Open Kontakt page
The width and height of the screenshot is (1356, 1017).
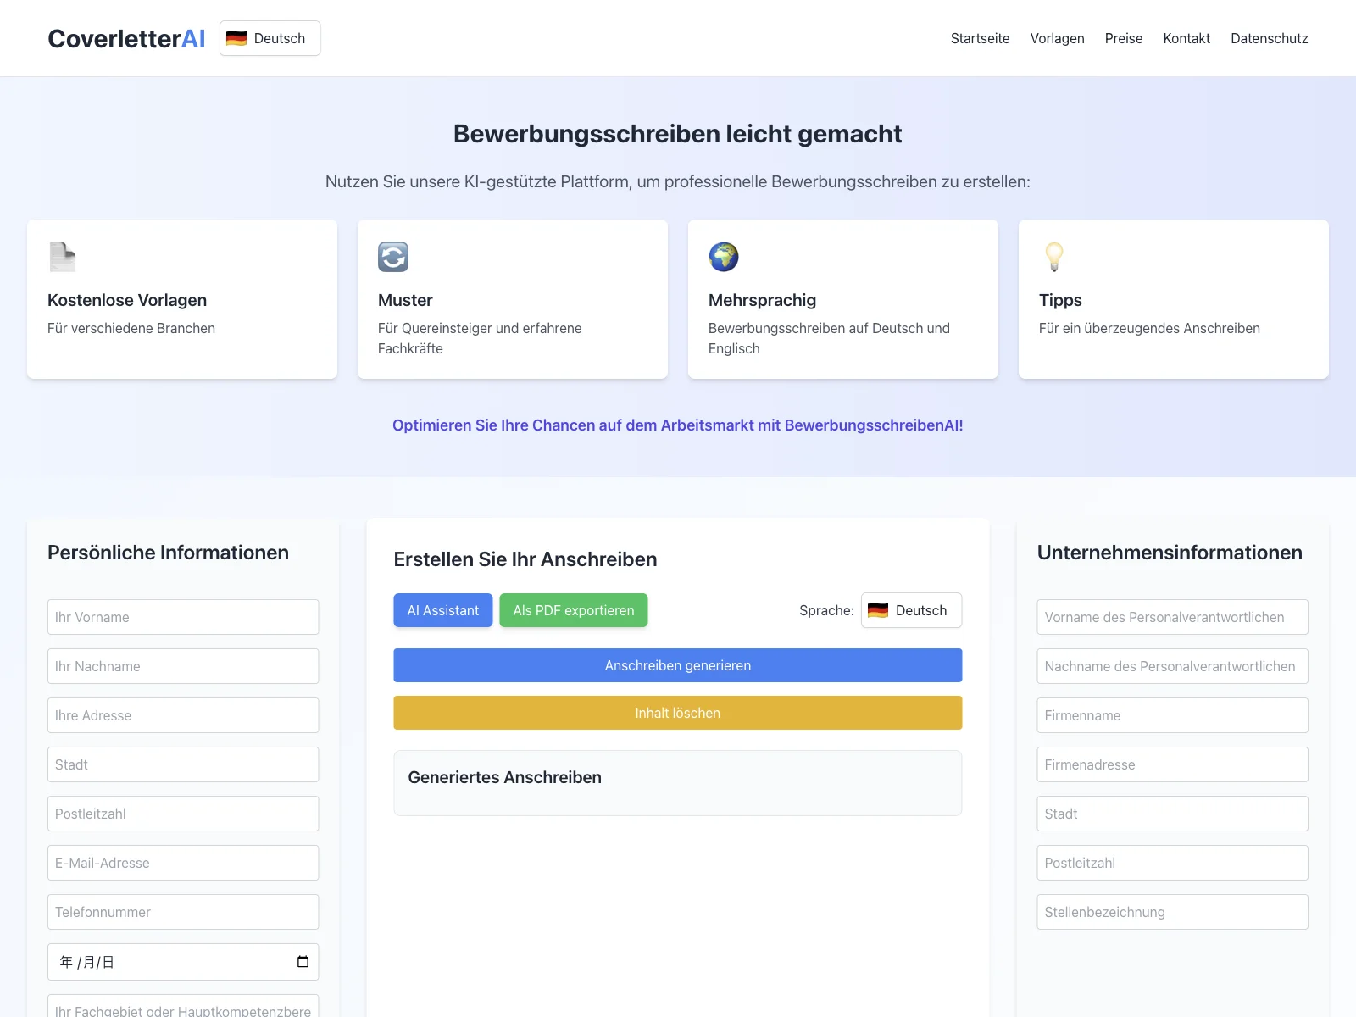pos(1186,38)
